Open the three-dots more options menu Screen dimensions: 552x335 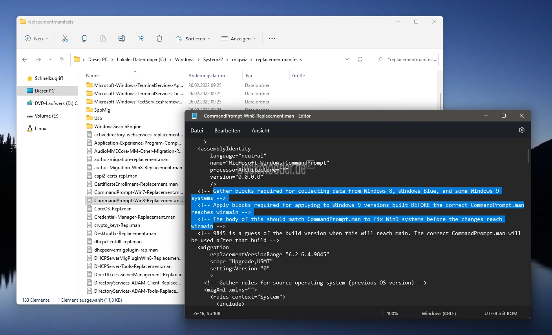click(x=272, y=38)
